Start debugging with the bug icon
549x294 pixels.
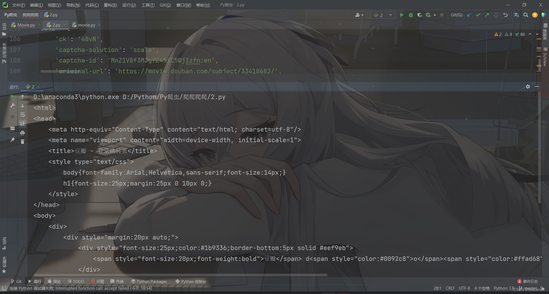411,15
